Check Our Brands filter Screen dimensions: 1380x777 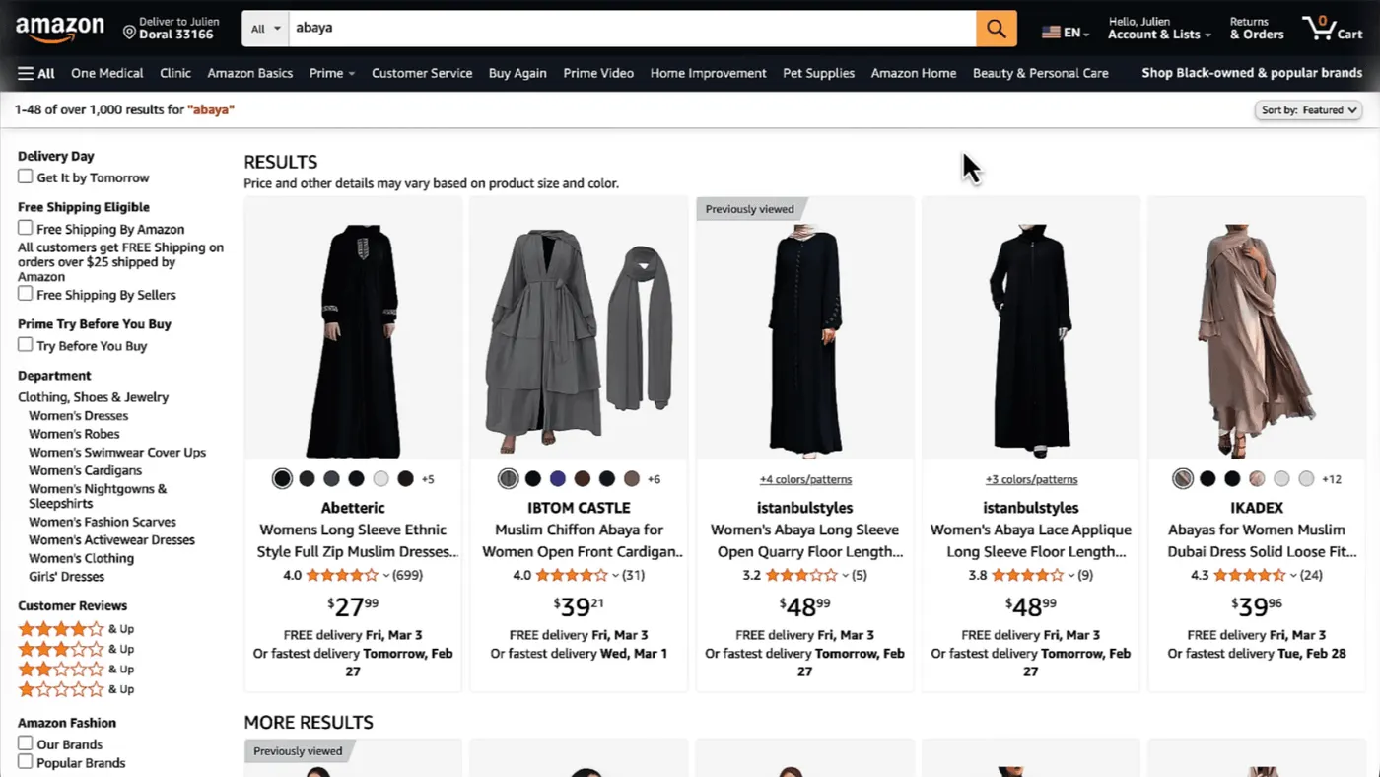26,743
